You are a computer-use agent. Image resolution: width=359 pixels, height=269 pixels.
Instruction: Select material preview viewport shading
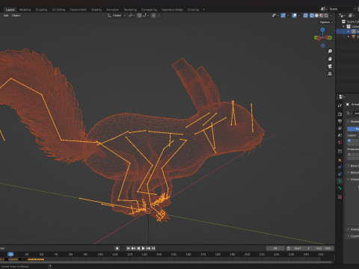pos(322,16)
